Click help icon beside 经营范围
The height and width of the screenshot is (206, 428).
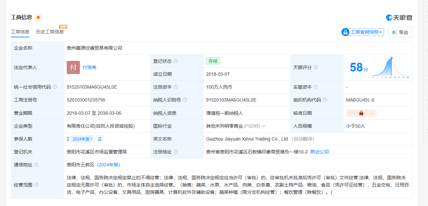coord(36,185)
